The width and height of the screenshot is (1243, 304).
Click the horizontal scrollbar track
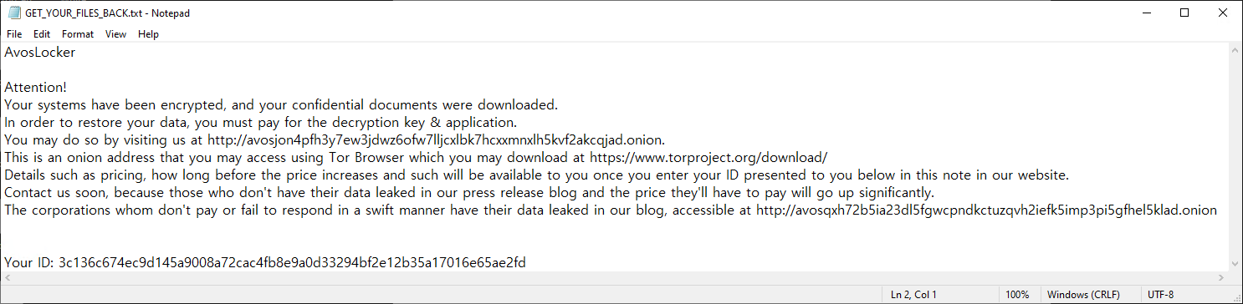[615, 277]
